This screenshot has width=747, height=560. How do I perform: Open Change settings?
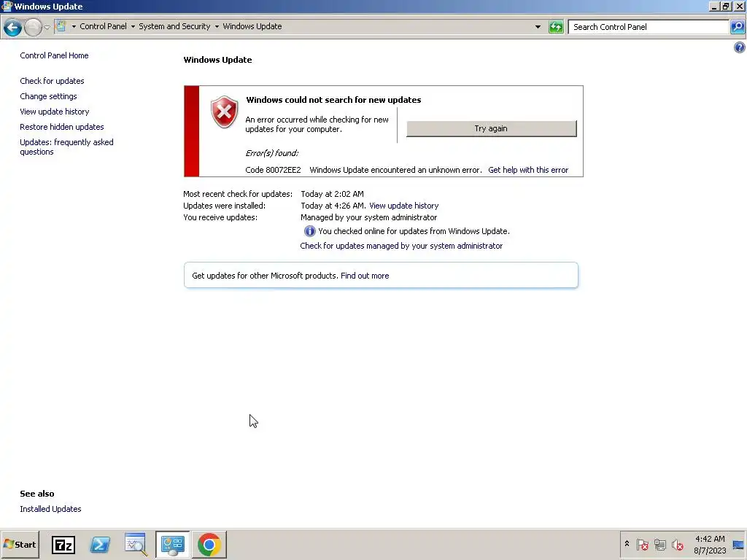tap(48, 96)
